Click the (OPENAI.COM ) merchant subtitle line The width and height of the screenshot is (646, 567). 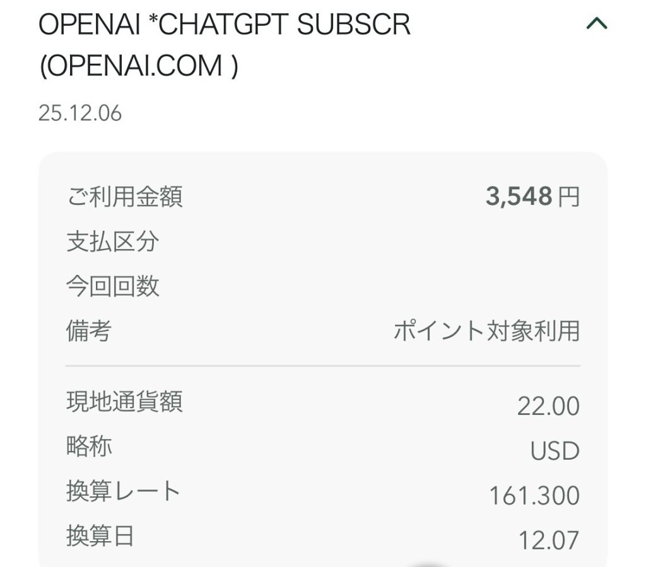click(139, 67)
